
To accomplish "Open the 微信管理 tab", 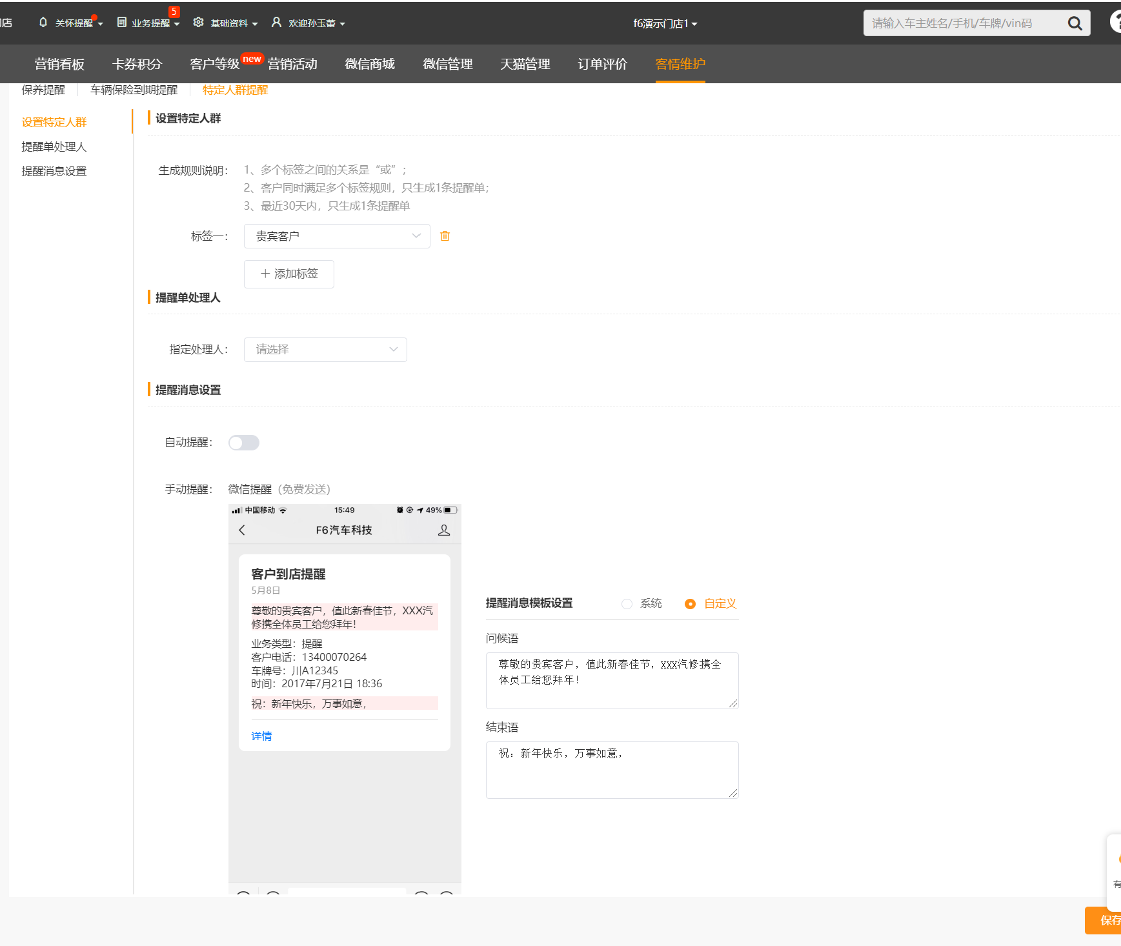I will tap(448, 64).
